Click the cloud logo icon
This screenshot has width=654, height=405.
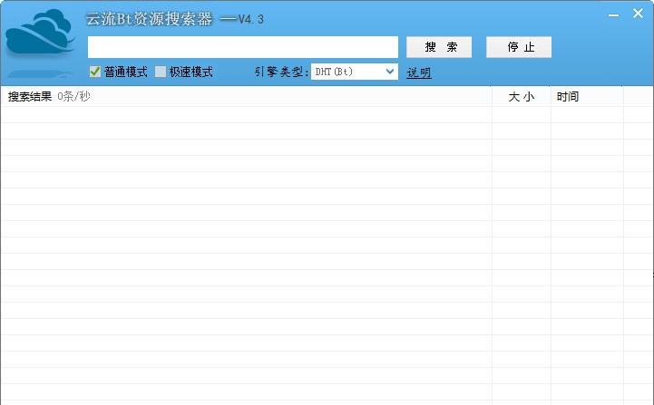(x=40, y=32)
